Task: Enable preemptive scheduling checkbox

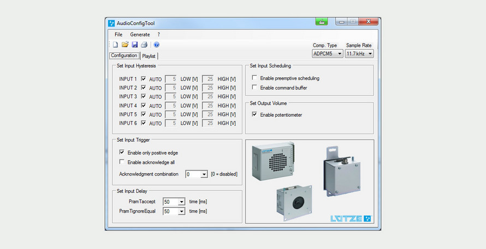Action: [254, 78]
